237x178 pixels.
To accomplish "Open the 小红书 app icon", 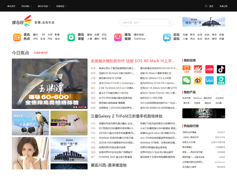I will point(209,69).
